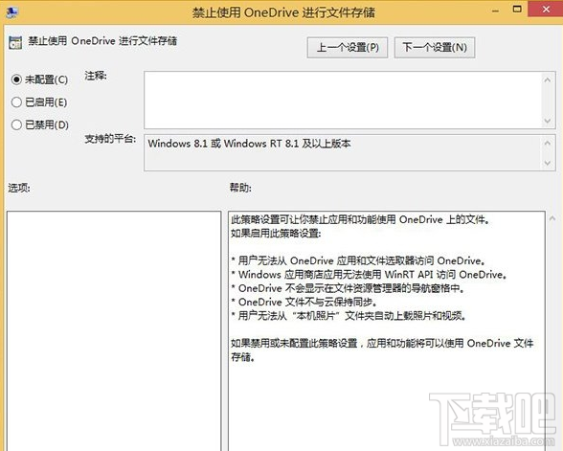Click the help line 此策略设置可让你禁止应用和功能使用

click(x=360, y=219)
